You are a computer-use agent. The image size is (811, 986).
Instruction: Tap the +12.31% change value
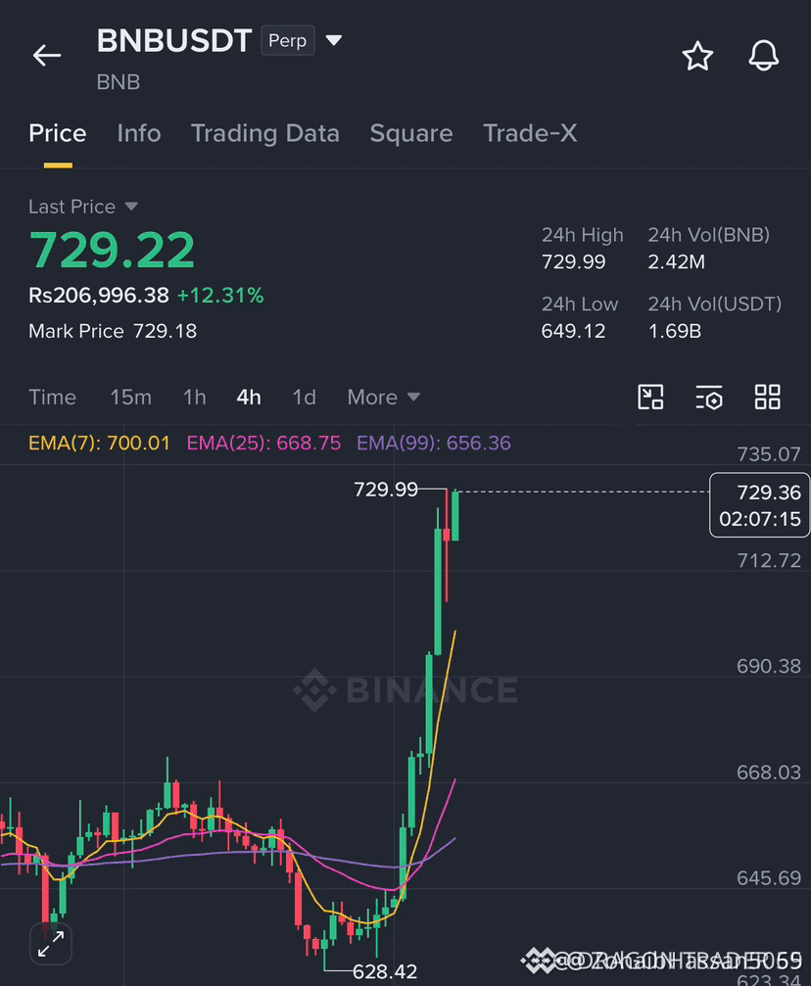(220, 296)
